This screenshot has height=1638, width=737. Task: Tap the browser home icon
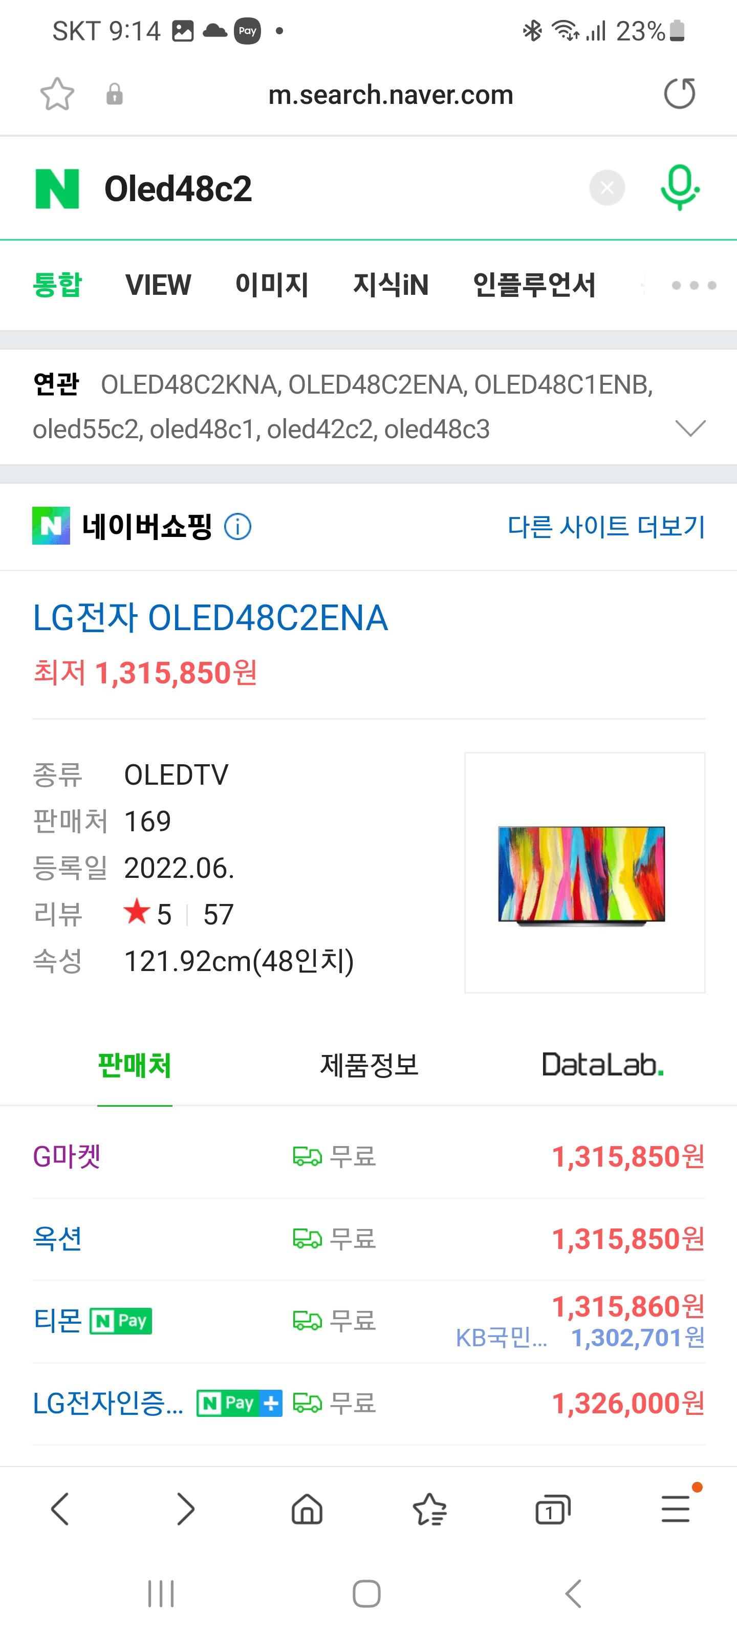tap(307, 1509)
